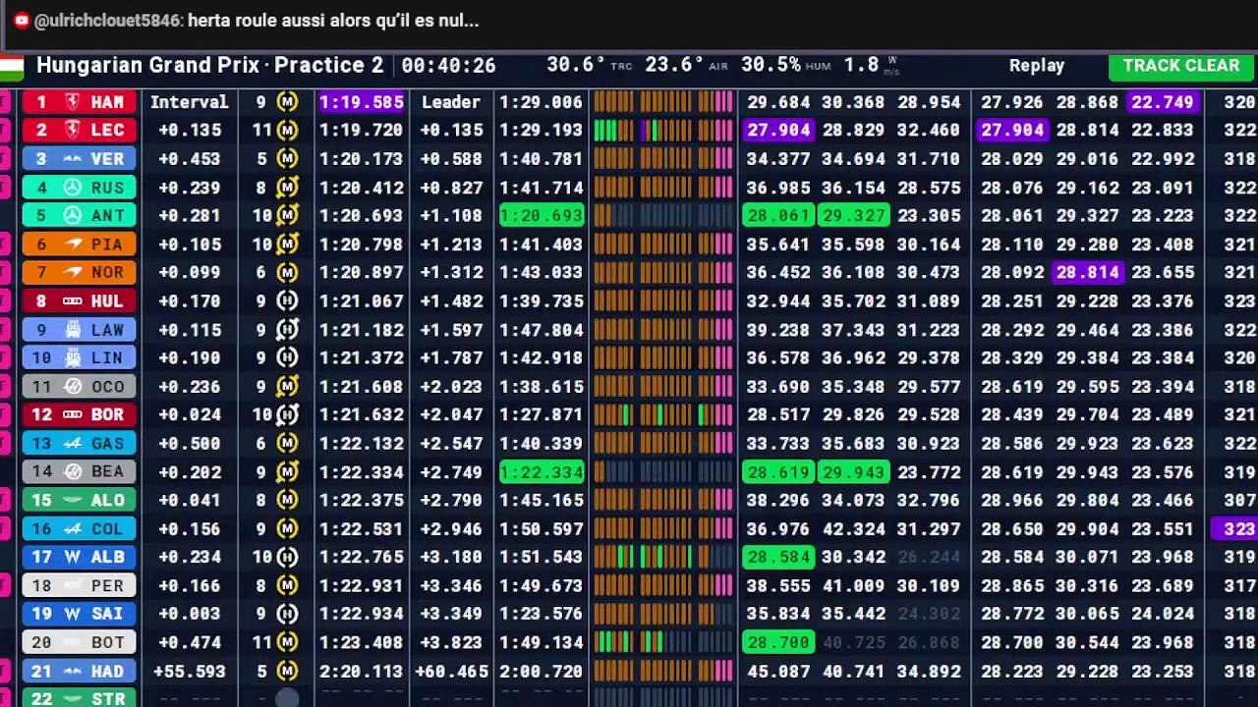This screenshot has width=1258, height=707.
Task: Click SAI's last lap 1:23.576
Action: [542, 615]
